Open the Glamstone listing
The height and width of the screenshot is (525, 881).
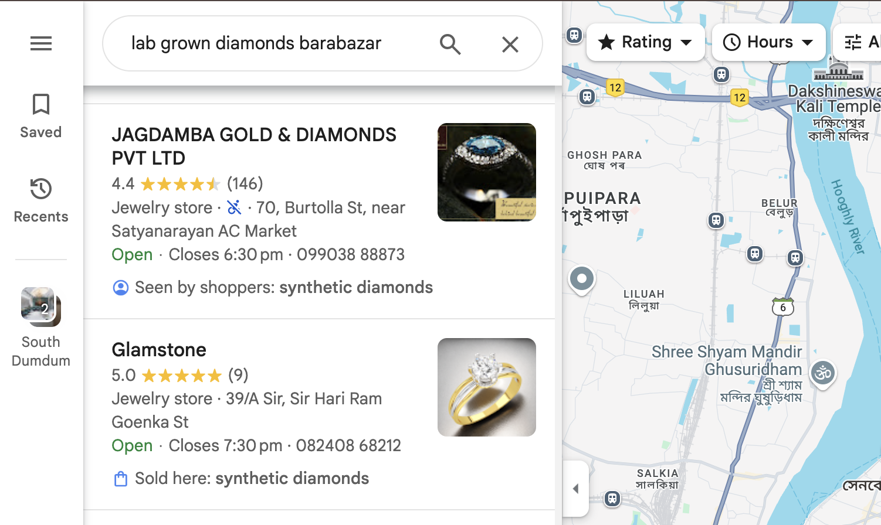click(x=159, y=350)
